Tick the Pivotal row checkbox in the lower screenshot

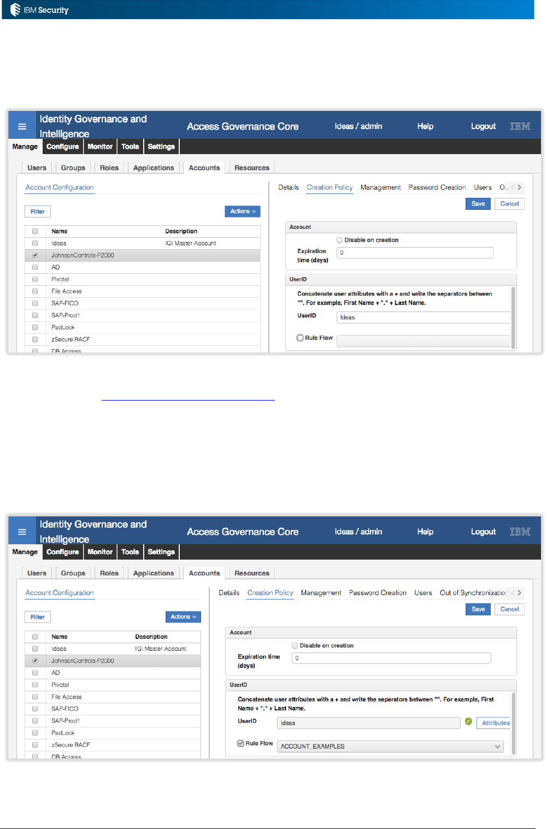[35, 685]
